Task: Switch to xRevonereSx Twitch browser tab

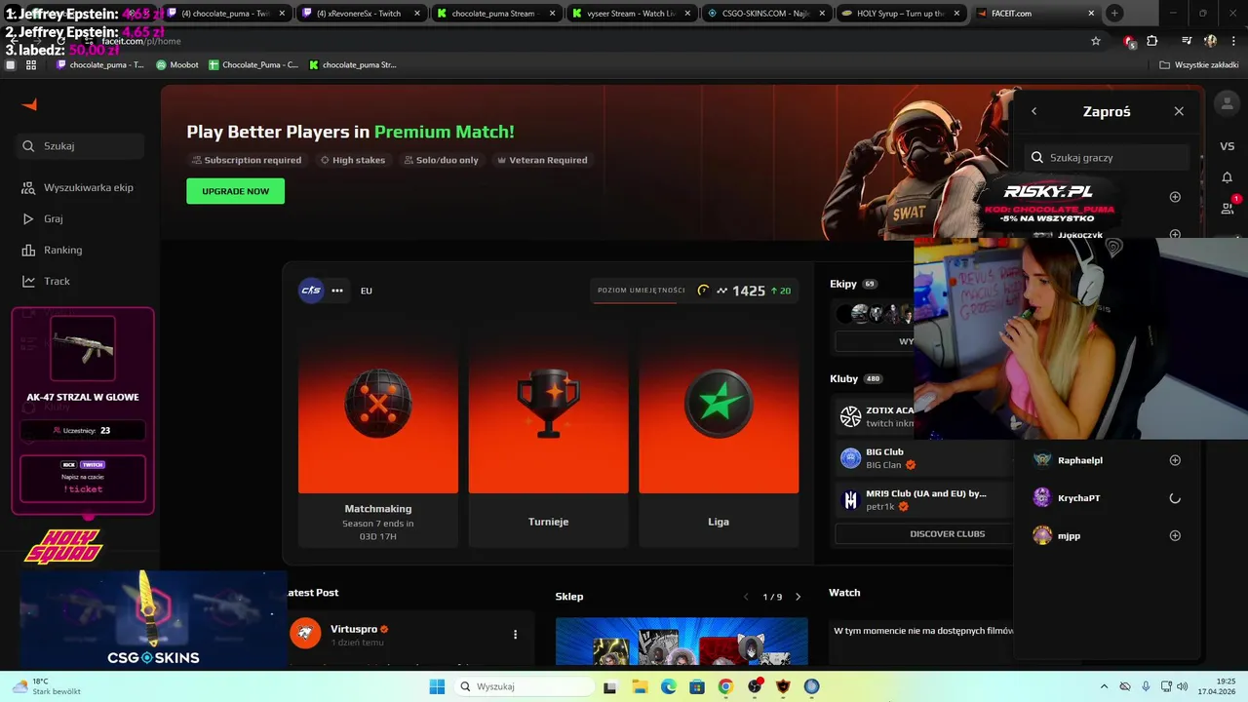Action: click(x=361, y=14)
